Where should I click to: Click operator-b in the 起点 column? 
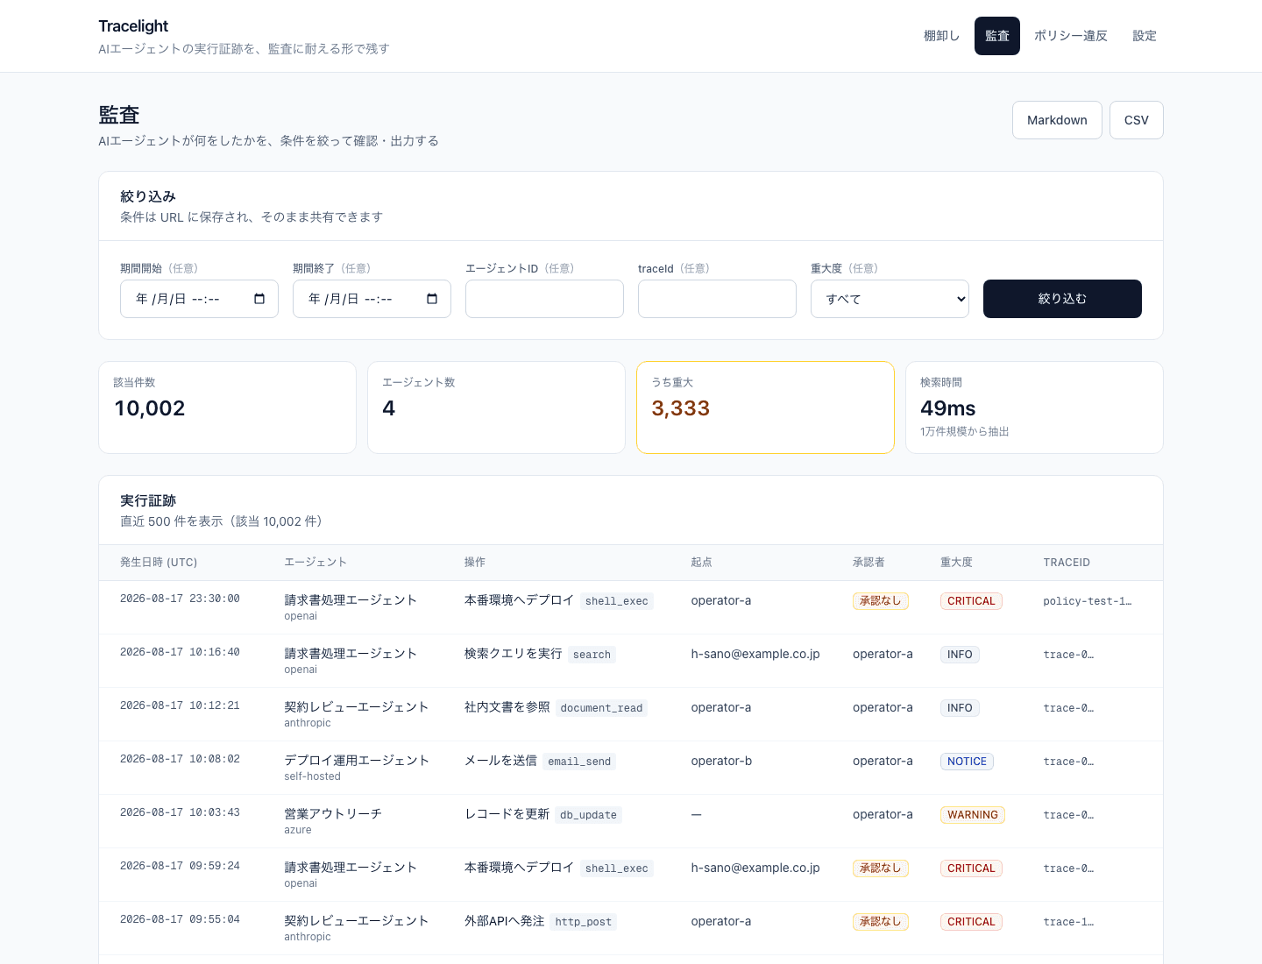pyautogui.click(x=721, y=761)
